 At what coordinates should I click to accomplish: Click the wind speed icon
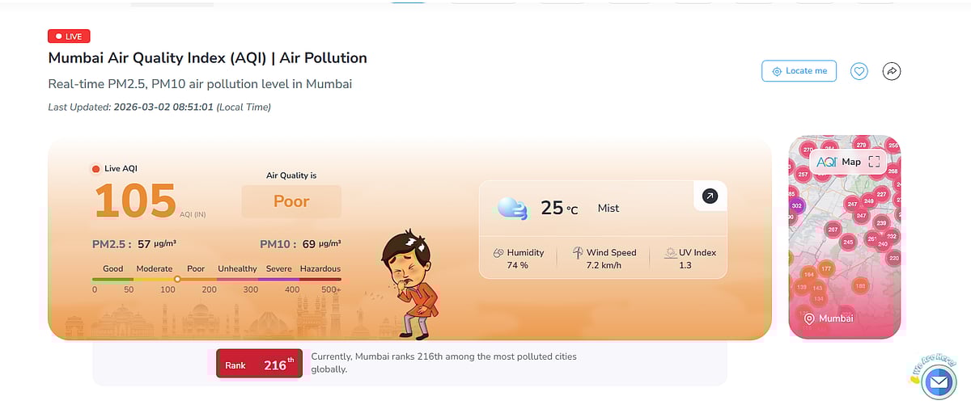[x=578, y=253]
